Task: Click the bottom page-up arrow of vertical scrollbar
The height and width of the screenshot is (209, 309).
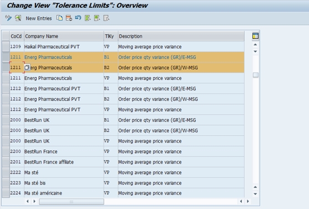Action: point(255,187)
